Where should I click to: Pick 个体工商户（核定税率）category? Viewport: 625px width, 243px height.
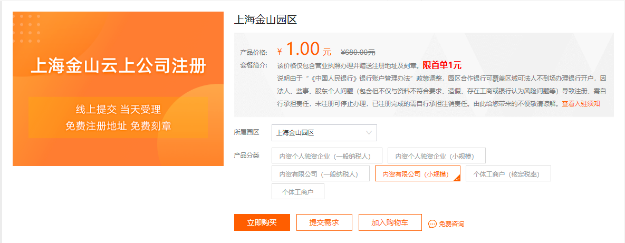coord(508,174)
